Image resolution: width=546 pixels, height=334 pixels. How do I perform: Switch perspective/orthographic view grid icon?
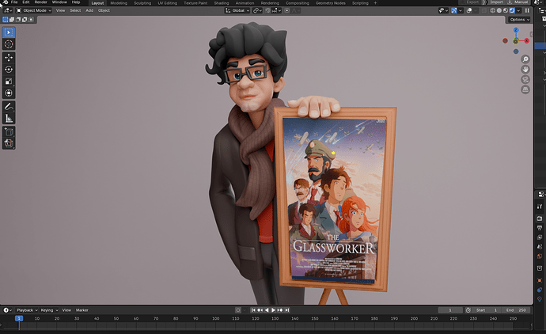pos(525,89)
